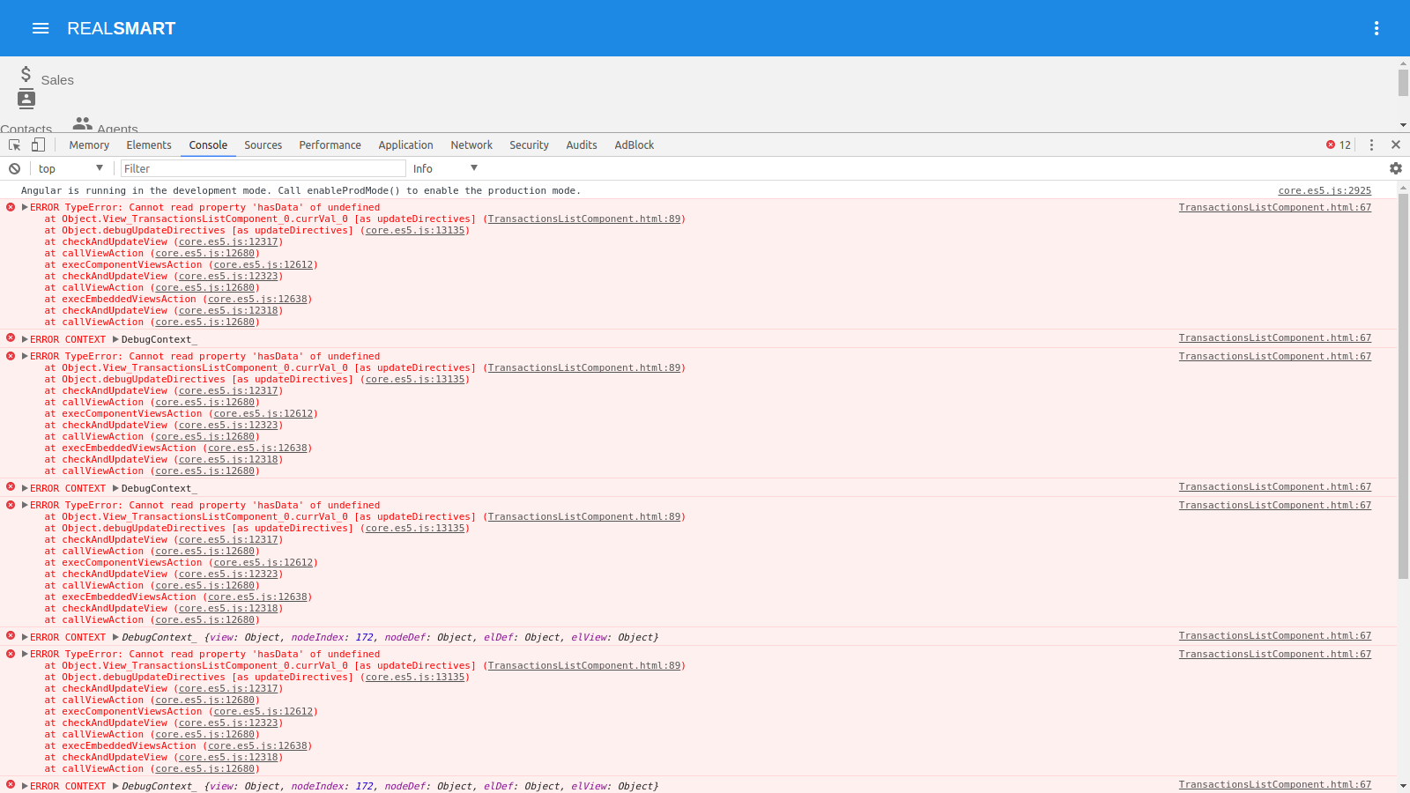This screenshot has height=793, width=1410.
Task: Click the red error count badge
Action: pos(1337,145)
